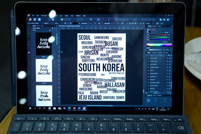Click the adjustment icon below layers
The width and height of the screenshot is (201, 134).
coord(157,93)
